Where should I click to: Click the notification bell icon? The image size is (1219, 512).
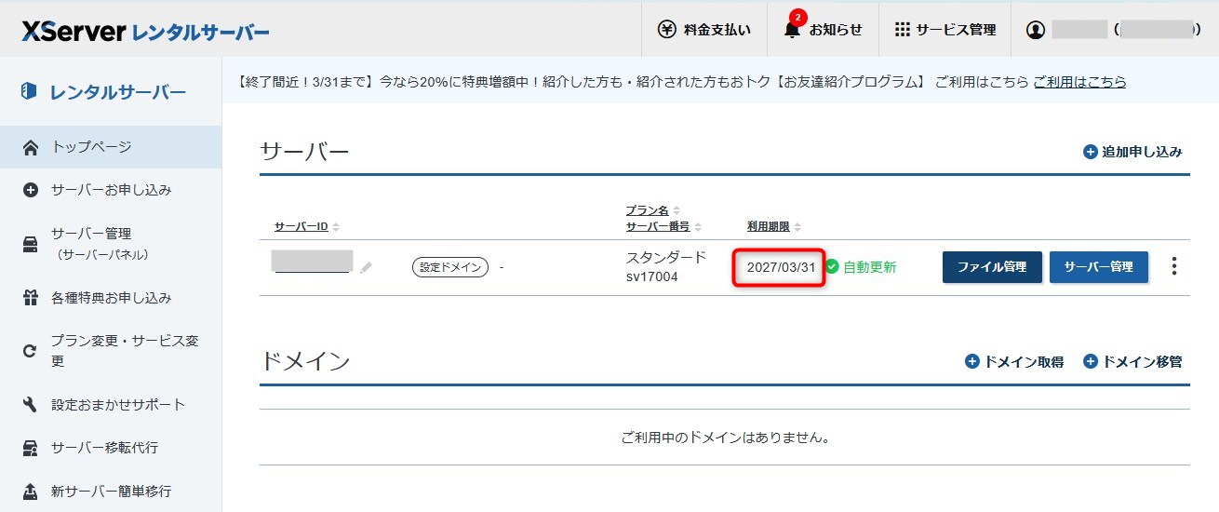[x=791, y=30]
